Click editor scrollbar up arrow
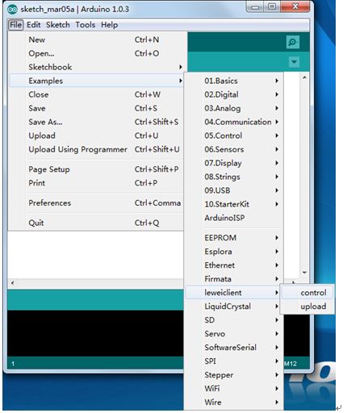Image resolution: width=347 pixels, height=413 pixels. click(x=304, y=77)
